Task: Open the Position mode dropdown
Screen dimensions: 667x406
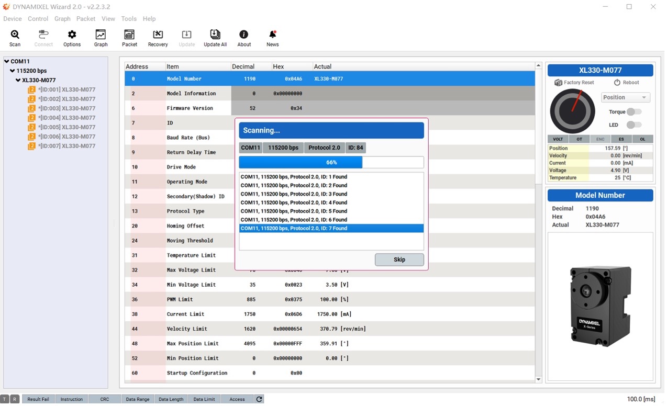Action: click(626, 97)
